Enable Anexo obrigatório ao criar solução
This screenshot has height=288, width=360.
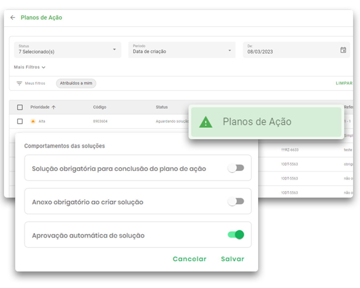tap(236, 201)
